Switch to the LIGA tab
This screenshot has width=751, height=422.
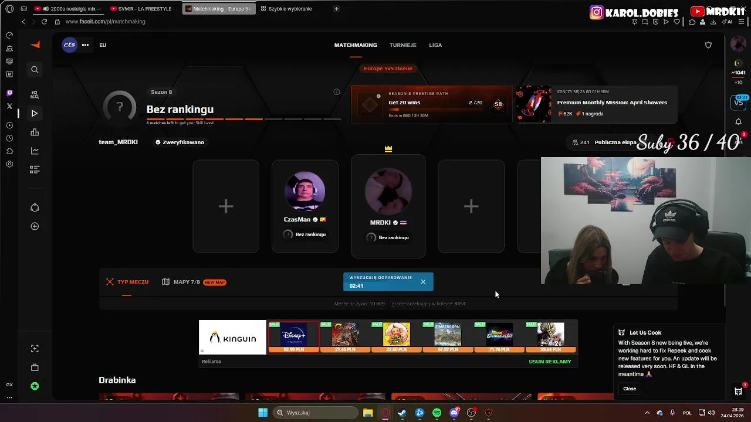(x=435, y=45)
